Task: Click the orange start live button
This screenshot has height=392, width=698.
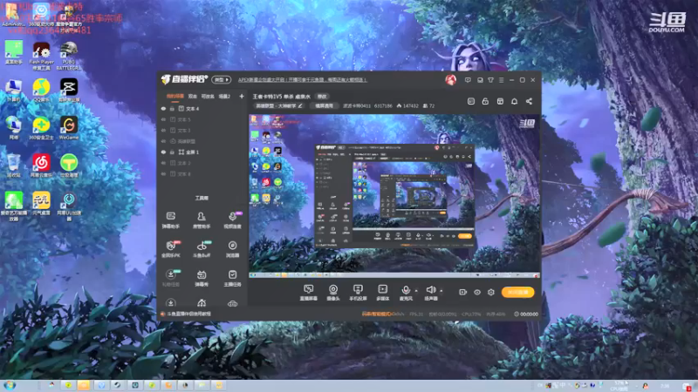Action: 517,292
